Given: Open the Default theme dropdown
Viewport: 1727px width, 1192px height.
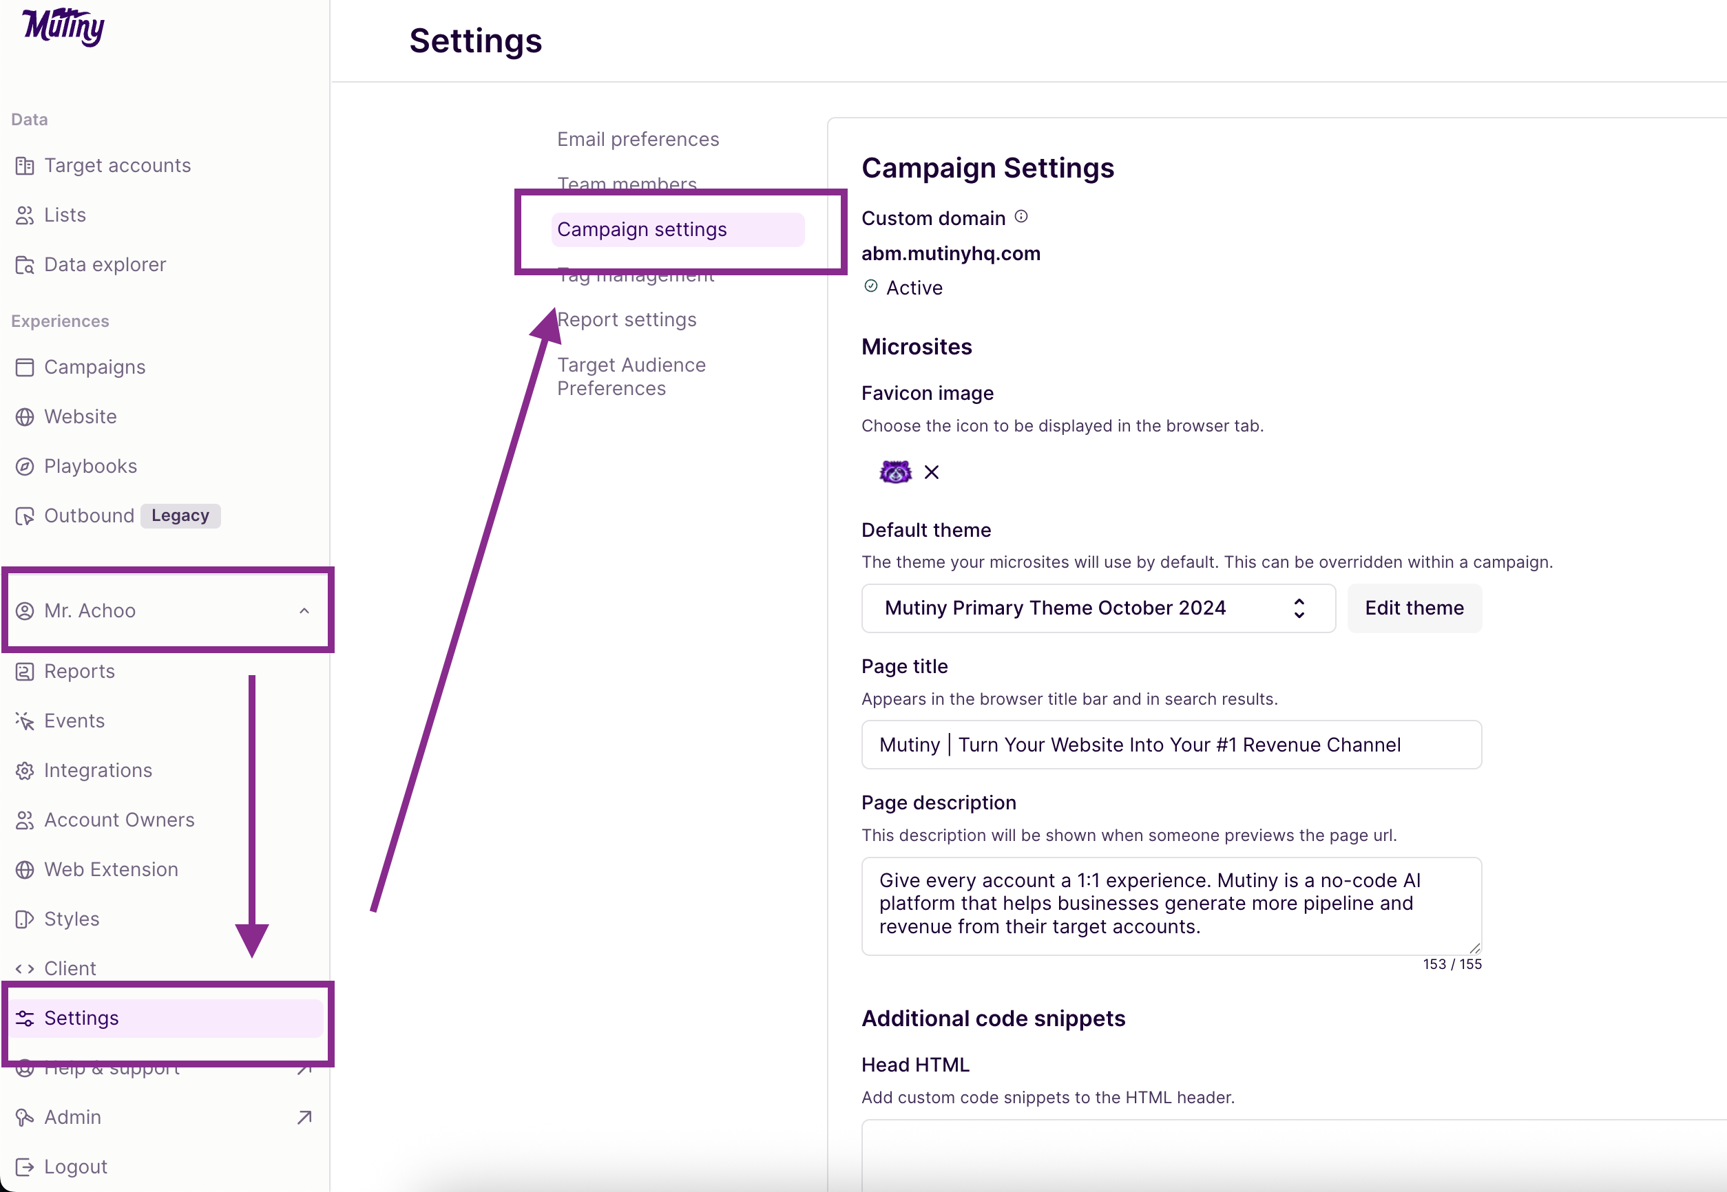Looking at the screenshot, I should point(1098,608).
